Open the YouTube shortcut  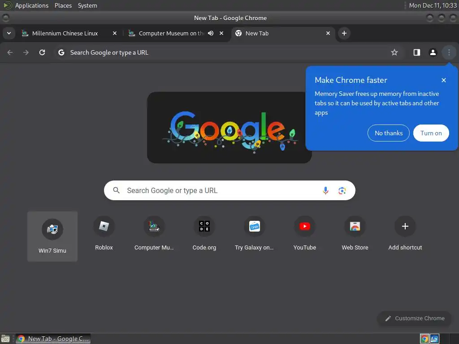(305, 233)
